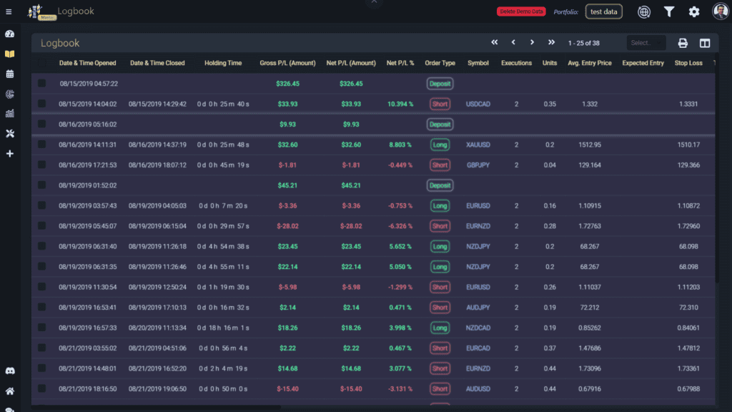Image resolution: width=732 pixels, height=412 pixels.
Task: Click the globe icon in header
Action: coord(644,11)
